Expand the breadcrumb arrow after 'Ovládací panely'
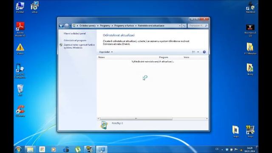Screen dimensions: 272x153 98,25
